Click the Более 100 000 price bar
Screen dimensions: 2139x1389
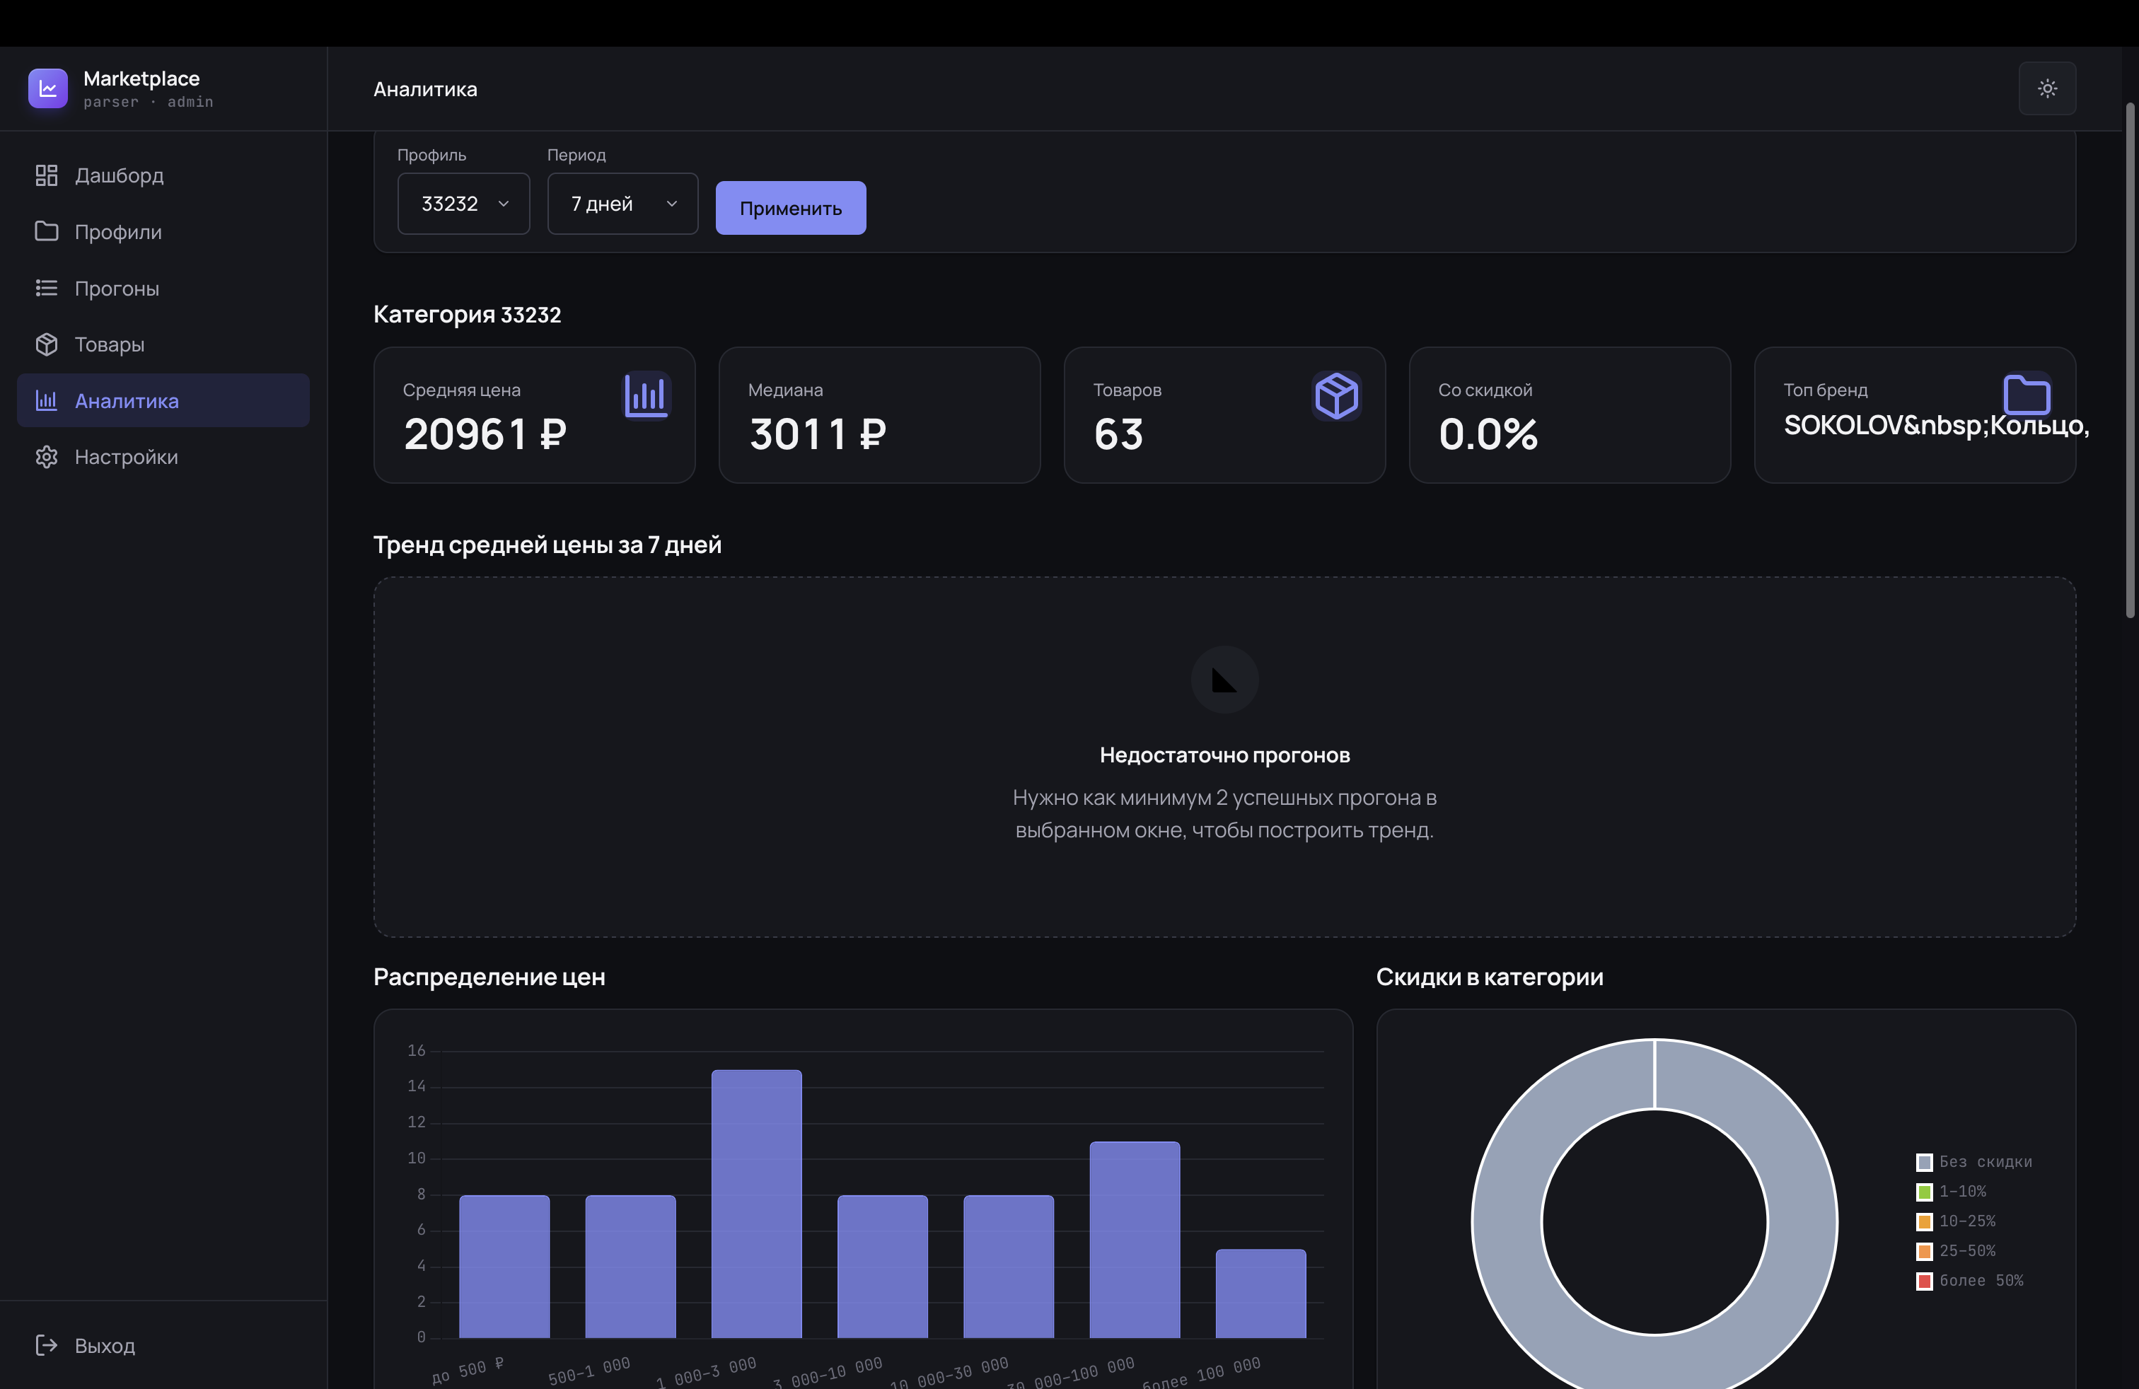tap(1261, 1294)
